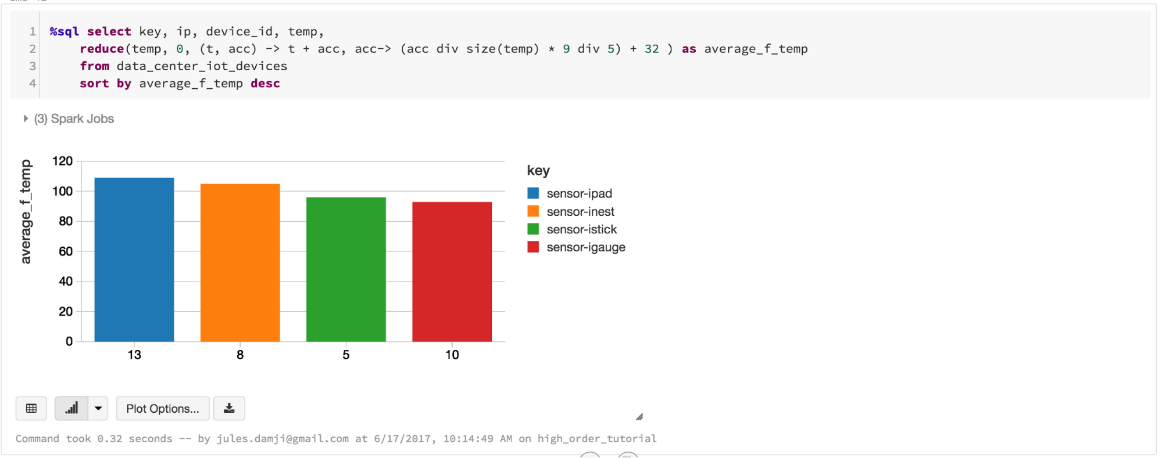Click the %sql magic command text
Image resolution: width=1162 pixels, height=458 pixels.
coord(64,31)
